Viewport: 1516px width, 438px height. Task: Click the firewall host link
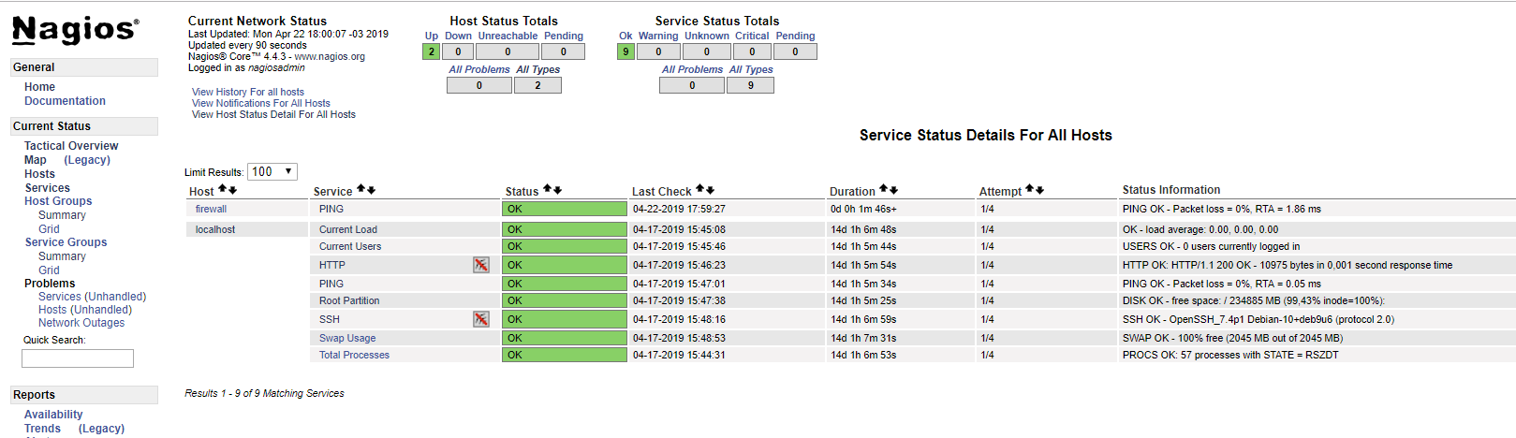(x=211, y=210)
